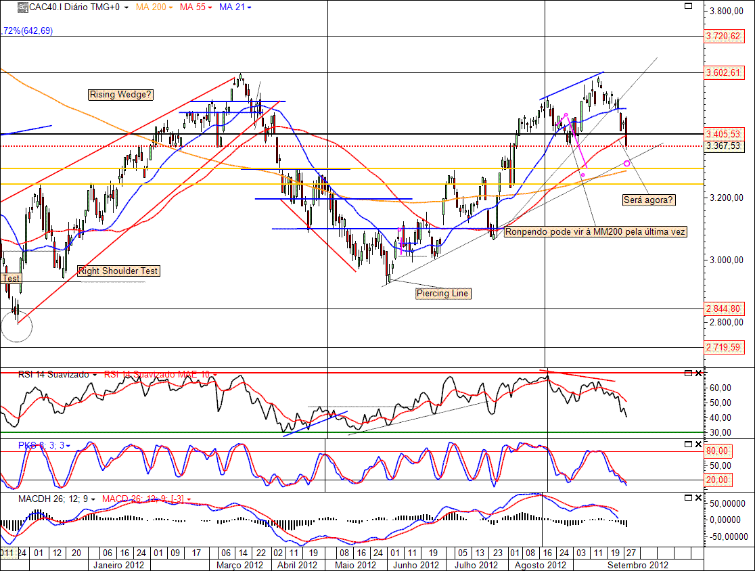Image resolution: width=755 pixels, height=571 pixels.
Task: Select the 'Test' annotation at left edge
Action: coord(11,278)
